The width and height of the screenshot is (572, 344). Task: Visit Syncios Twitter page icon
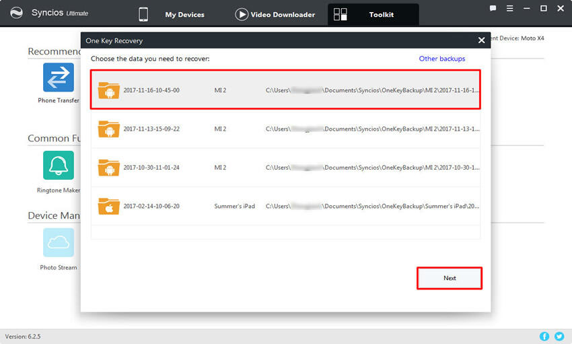pyautogui.click(x=559, y=336)
